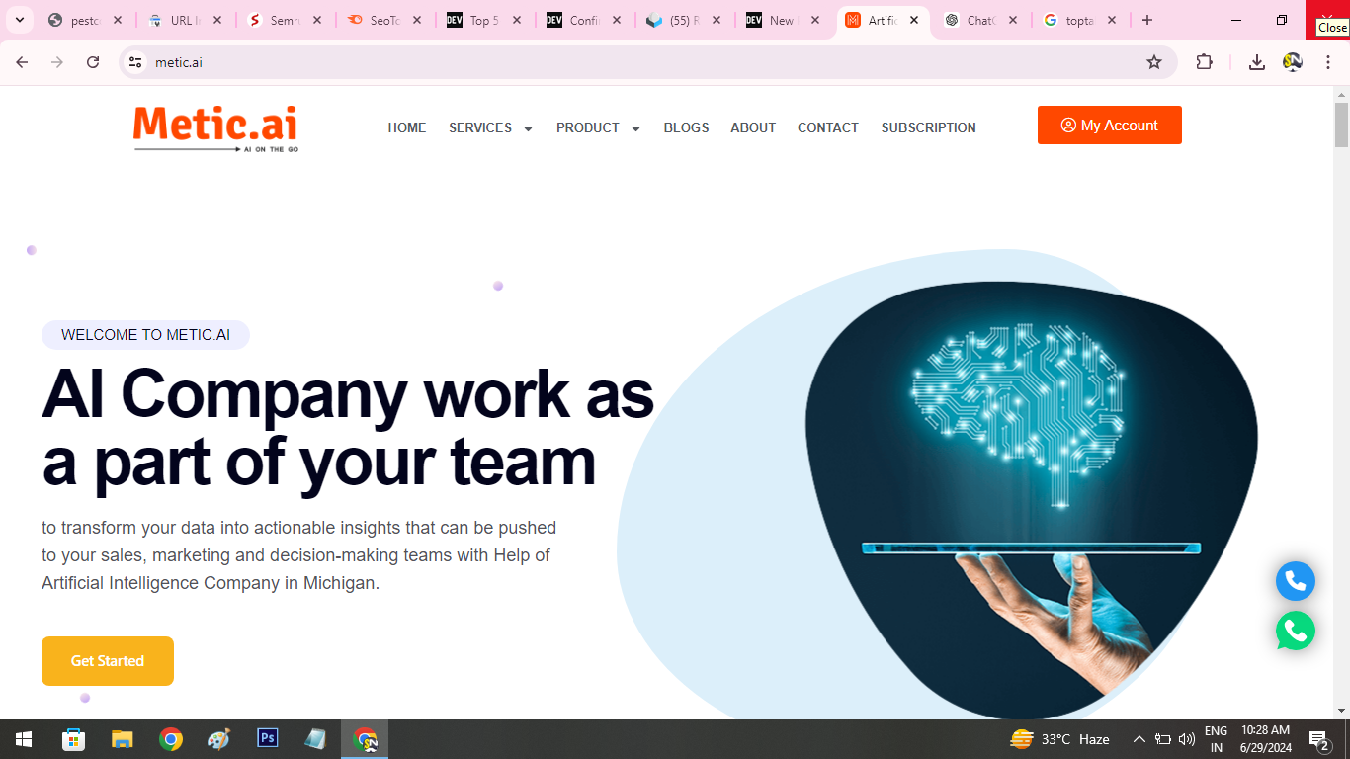Open the volume control in system tray
The height and width of the screenshot is (759, 1350).
point(1187,739)
